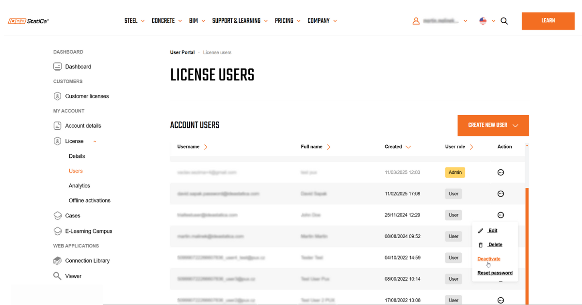Click the Cases graduation cap icon
The image size is (582, 305).
(57, 216)
